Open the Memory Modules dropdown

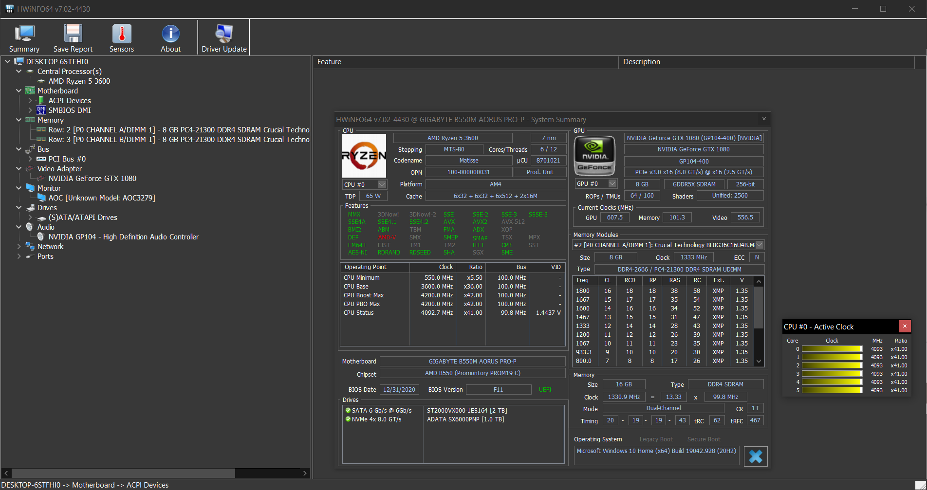(759, 245)
